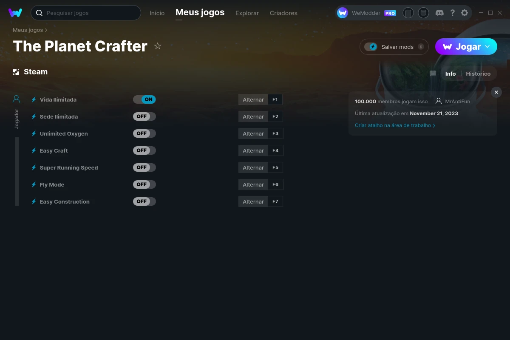Click the F7 hotkey box

275,201
